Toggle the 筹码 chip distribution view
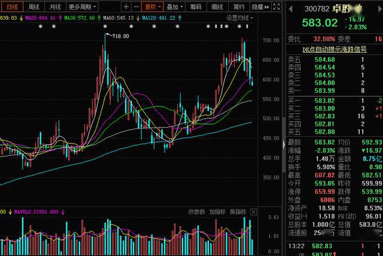Image resolution: width=383 pixels, height=256 pixels. tap(195, 7)
